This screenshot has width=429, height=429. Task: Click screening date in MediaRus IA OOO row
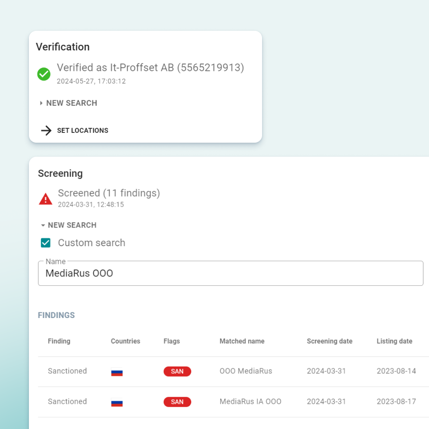pyautogui.click(x=326, y=401)
